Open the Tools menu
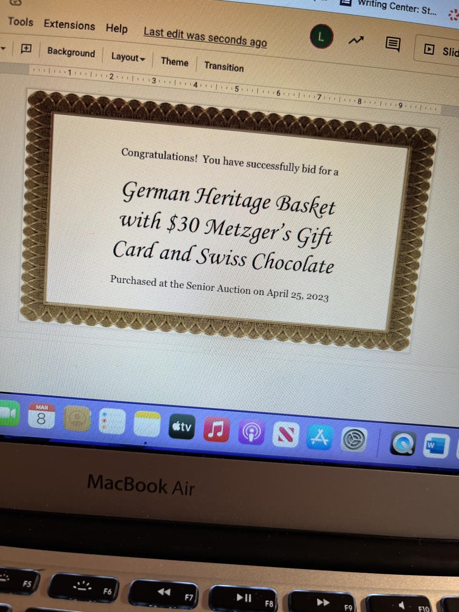 click(x=21, y=22)
